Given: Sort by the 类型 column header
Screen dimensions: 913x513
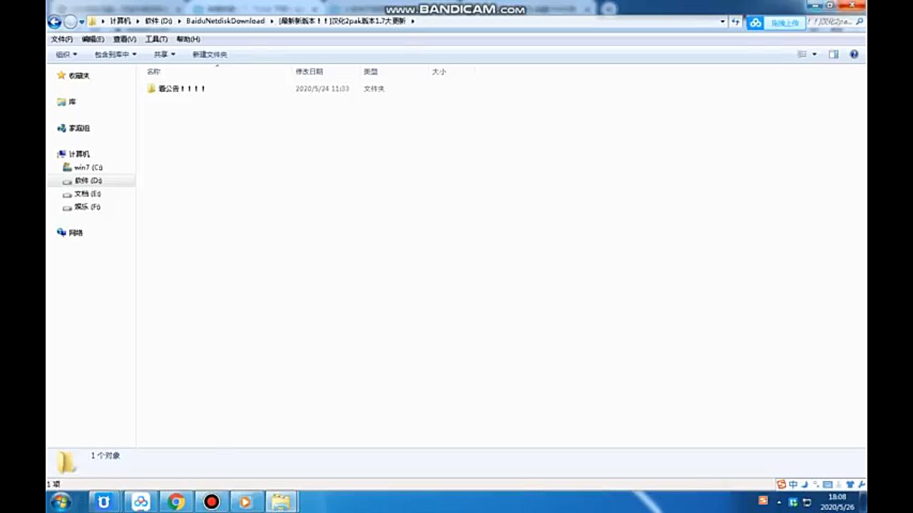Looking at the screenshot, I should pos(370,71).
